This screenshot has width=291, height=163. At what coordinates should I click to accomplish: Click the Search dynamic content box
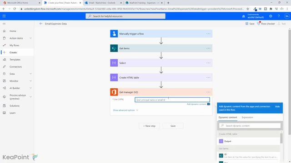click(x=250, y=126)
